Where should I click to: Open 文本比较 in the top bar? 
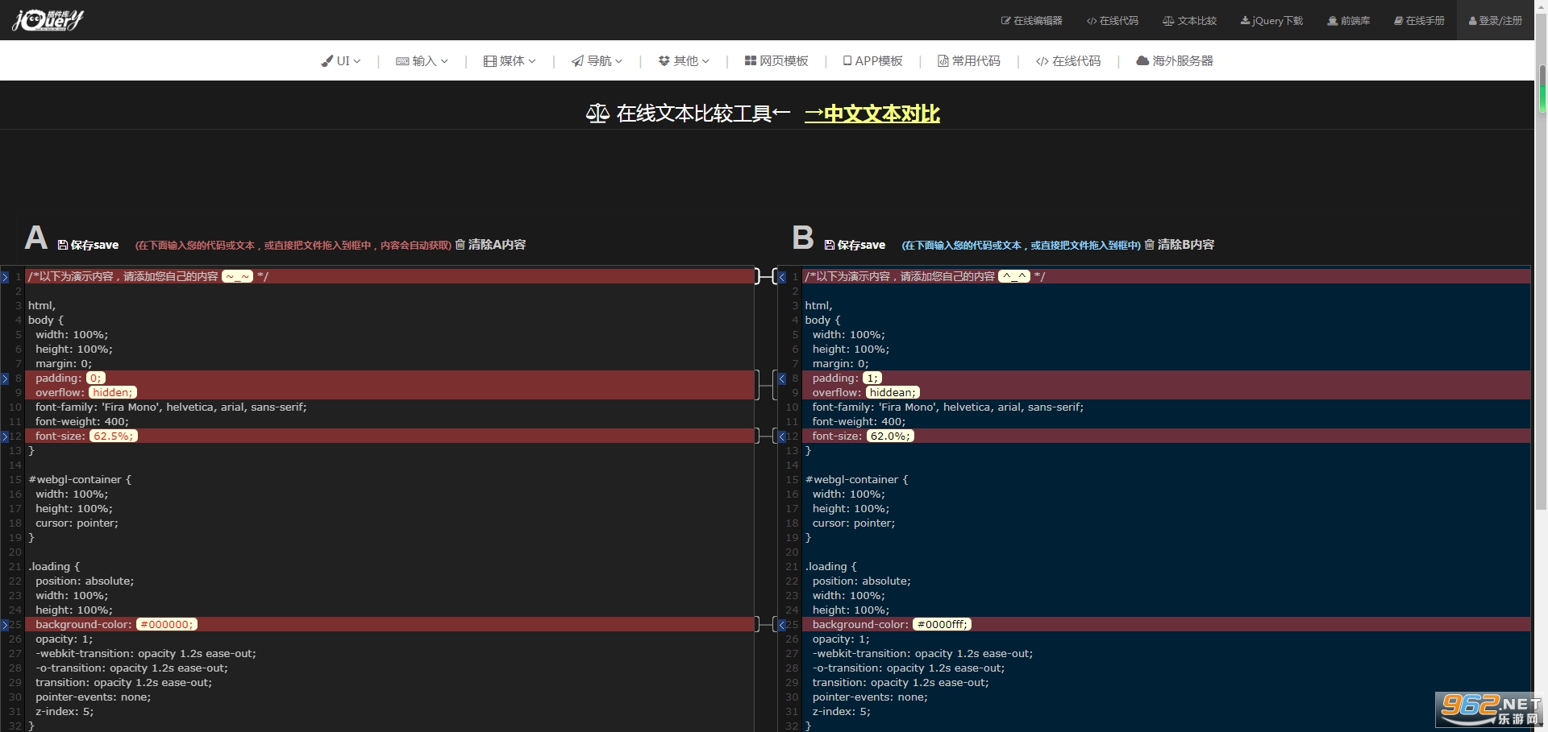(1189, 21)
